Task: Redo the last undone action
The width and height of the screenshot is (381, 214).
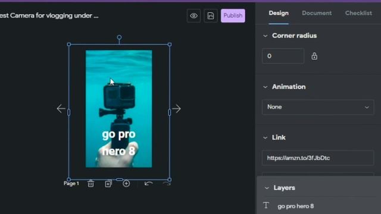Action: click(x=167, y=184)
